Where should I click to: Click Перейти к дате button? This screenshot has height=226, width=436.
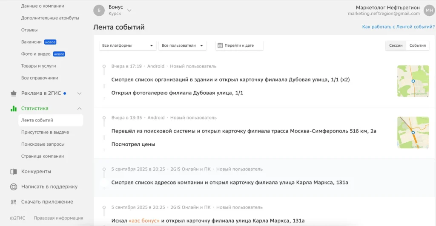click(x=239, y=45)
